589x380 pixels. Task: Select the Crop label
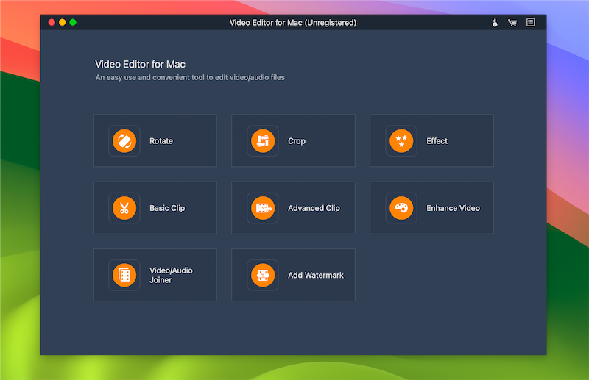point(297,141)
